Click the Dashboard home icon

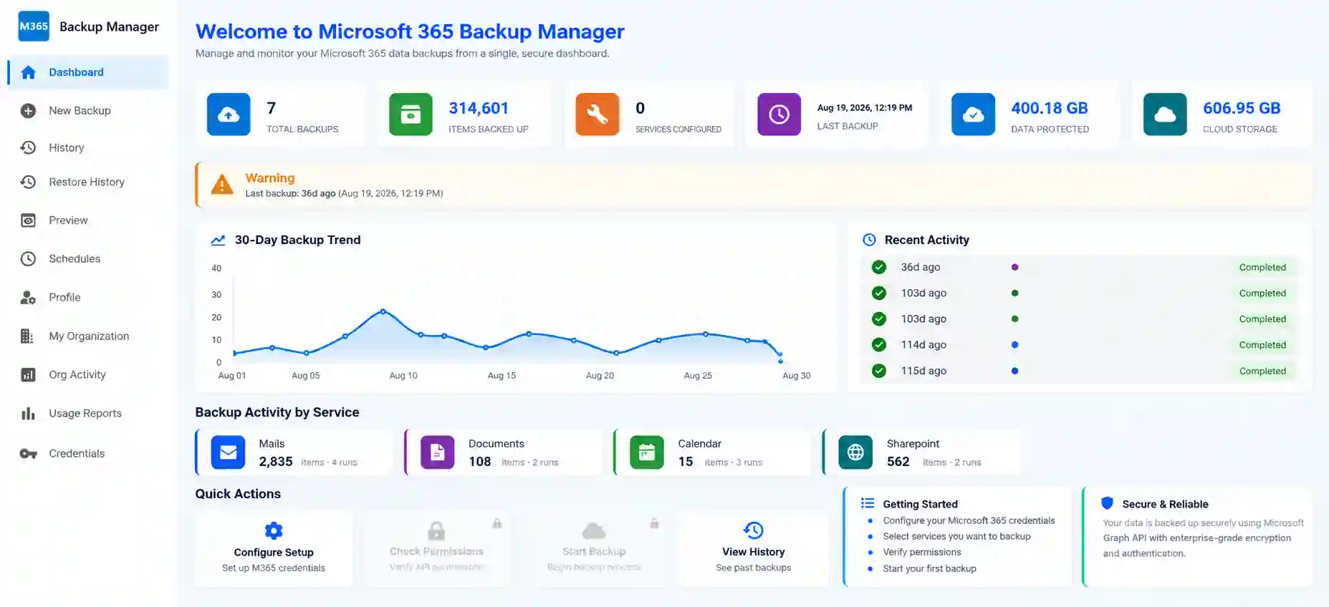click(x=28, y=72)
